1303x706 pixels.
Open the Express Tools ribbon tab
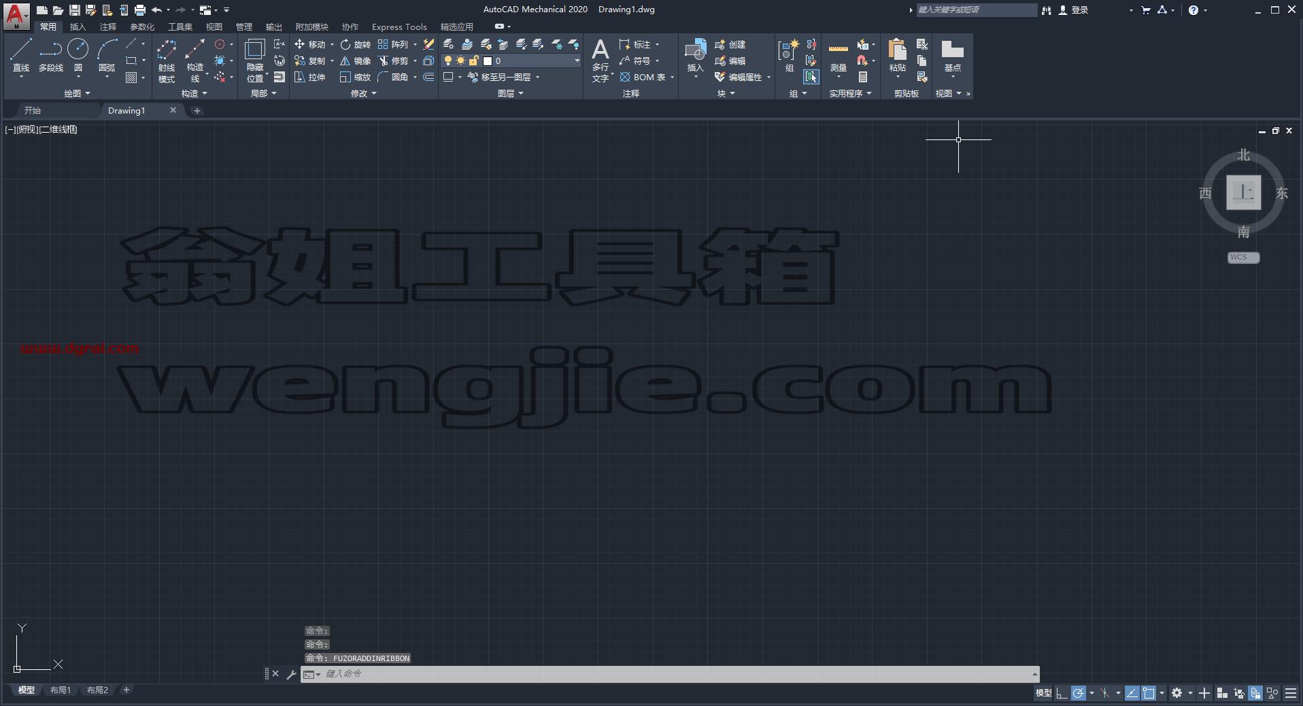pyautogui.click(x=399, y=27)
